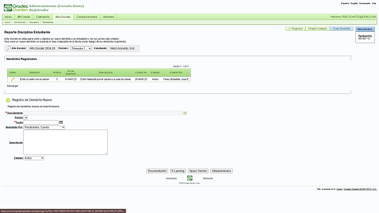Click the 'Entré al salón con el celular' cell
This screenshot has width=379, height=213.
(x=34, y=79)
